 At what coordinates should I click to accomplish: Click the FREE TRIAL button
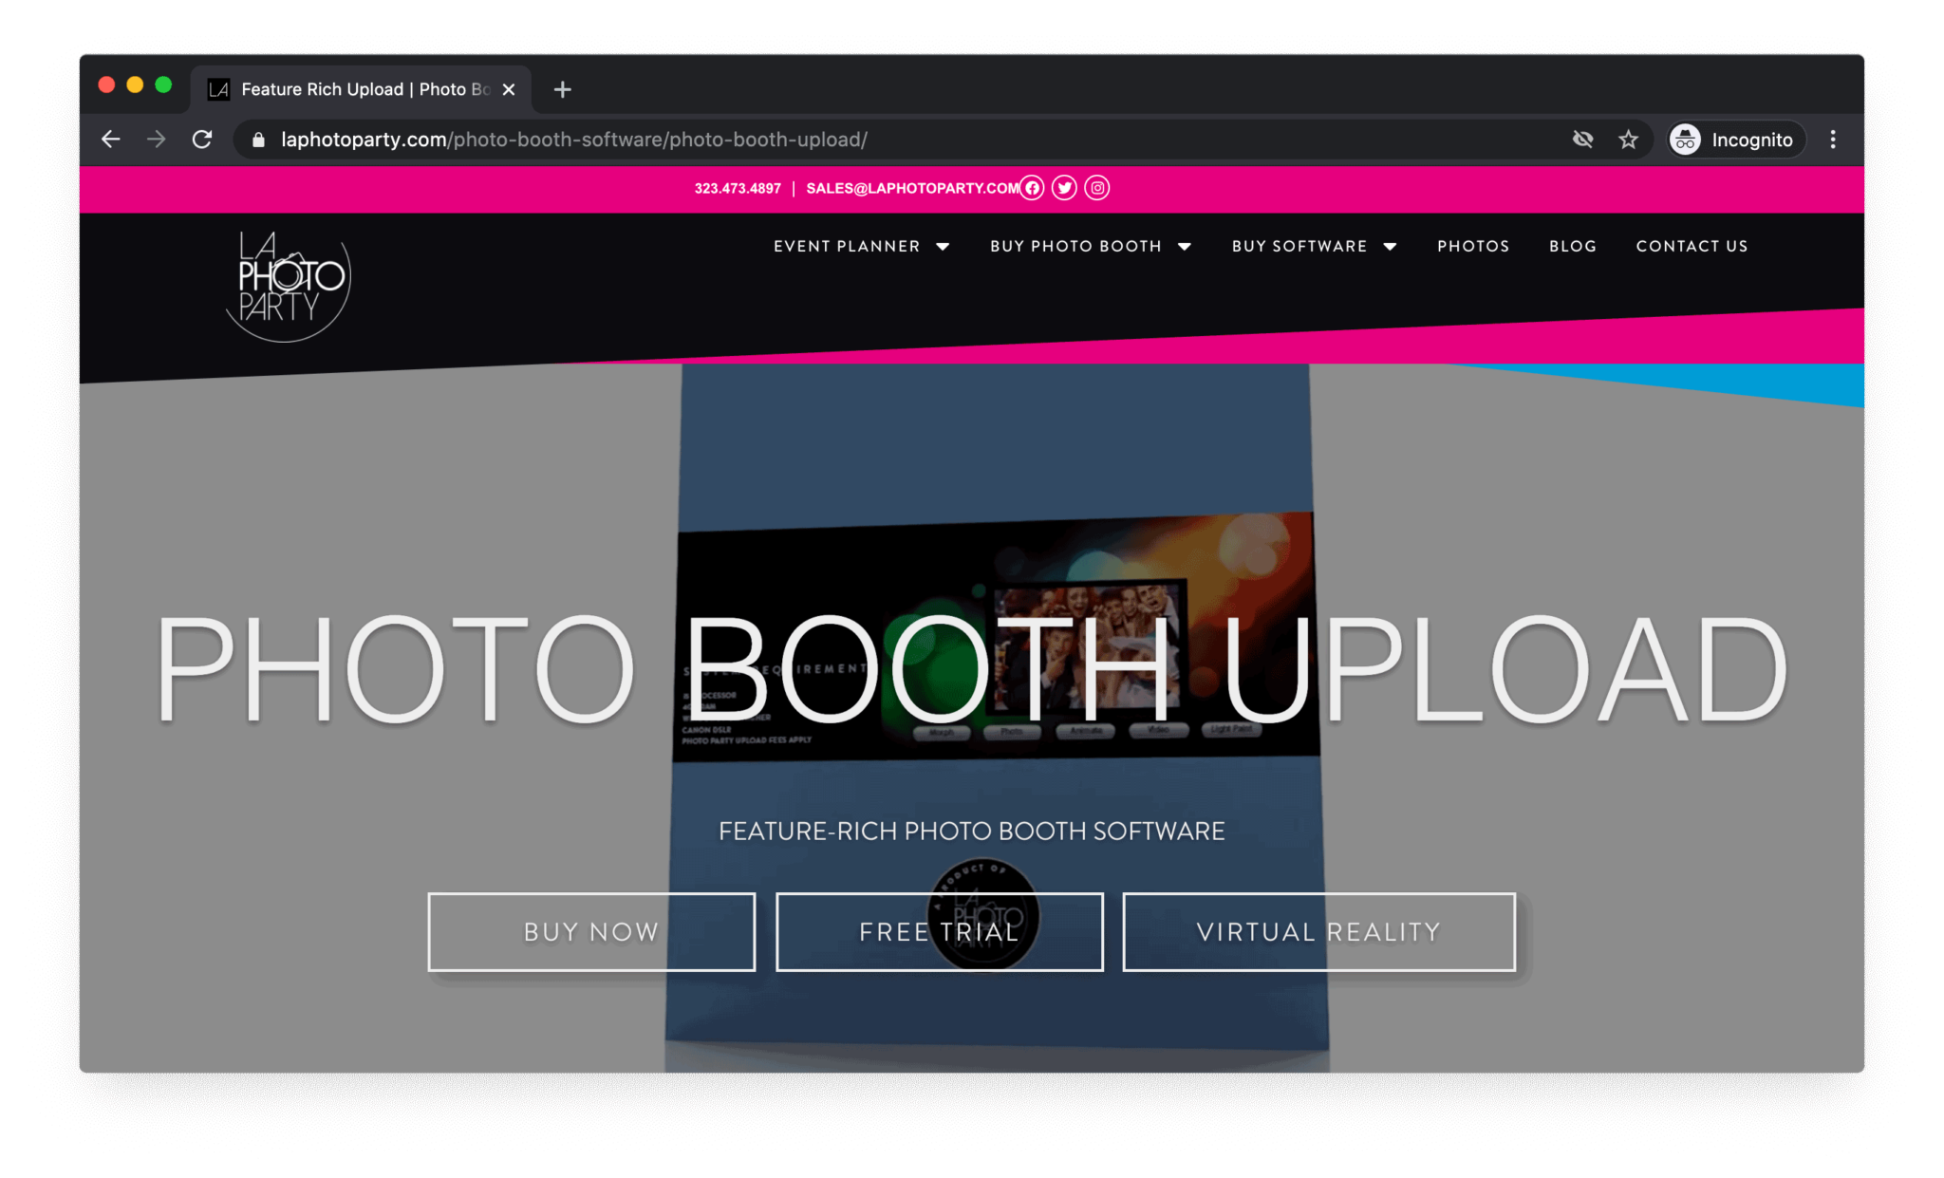click(x=938, y=931)
